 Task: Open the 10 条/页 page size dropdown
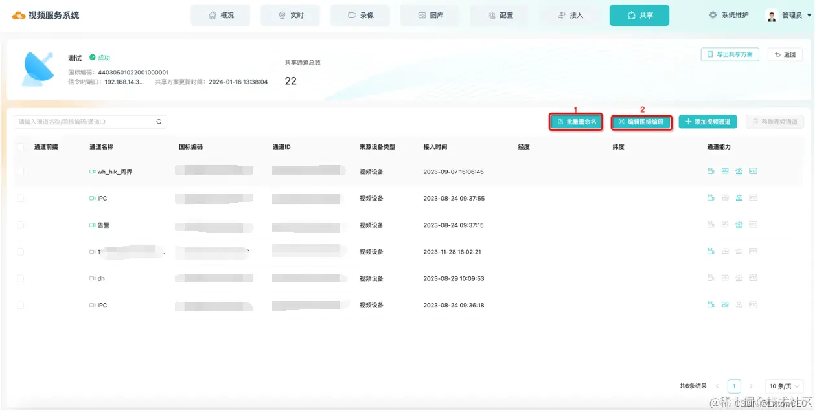785,386
